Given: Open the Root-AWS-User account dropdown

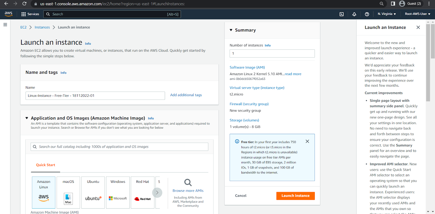Looking at the screenshot, I should [x=418, y=14].
